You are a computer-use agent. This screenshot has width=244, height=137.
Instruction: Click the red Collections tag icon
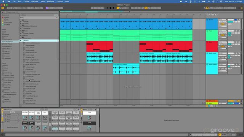point(3,18)
